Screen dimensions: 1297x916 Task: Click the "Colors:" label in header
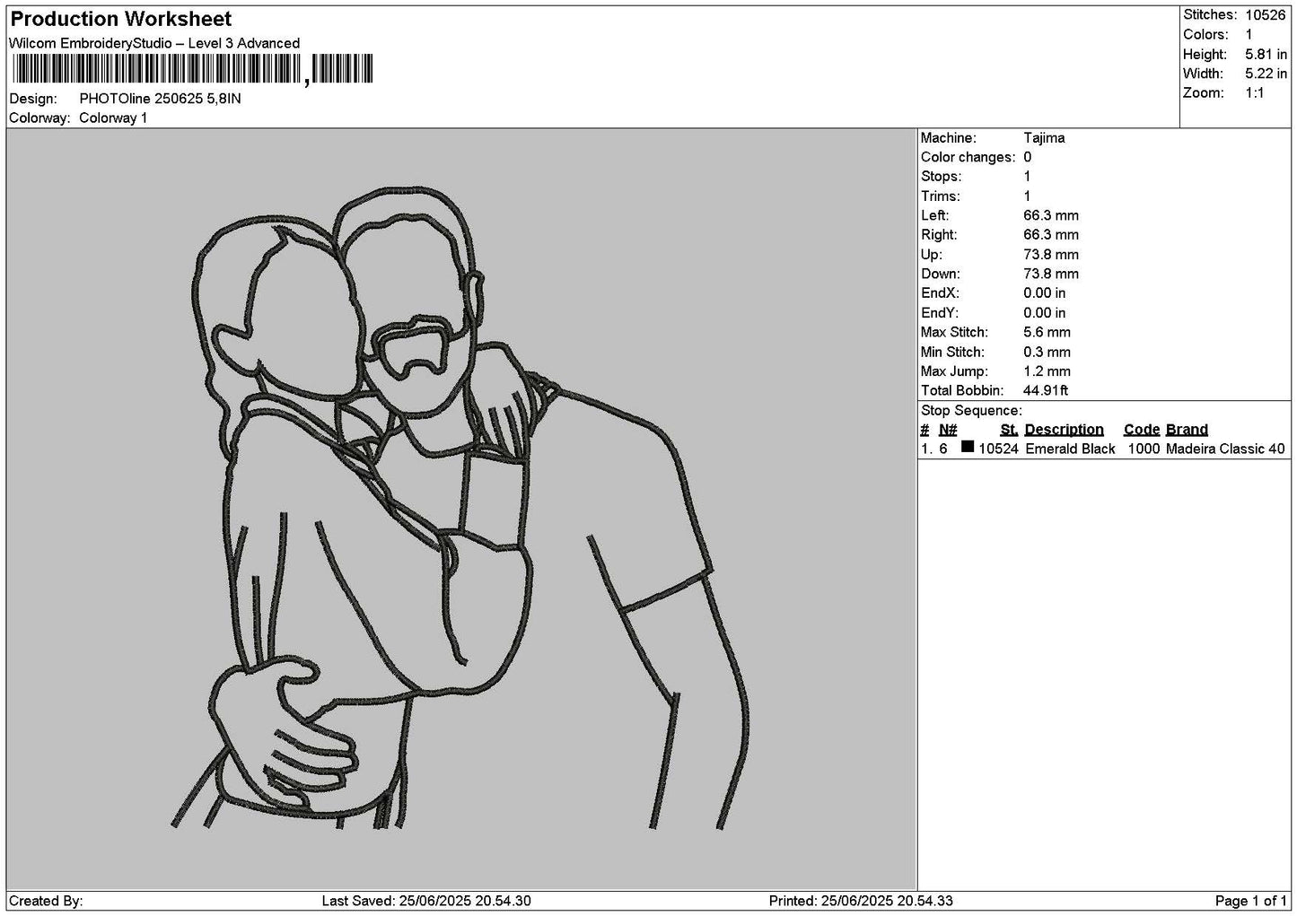(x=1205, y=35)
